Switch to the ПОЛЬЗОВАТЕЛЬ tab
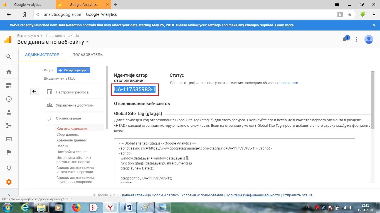 (x=88, y=55)
